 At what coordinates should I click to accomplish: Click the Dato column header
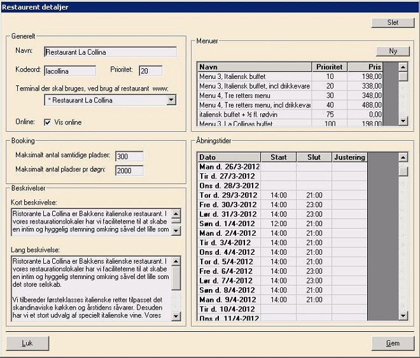(229, 157)
